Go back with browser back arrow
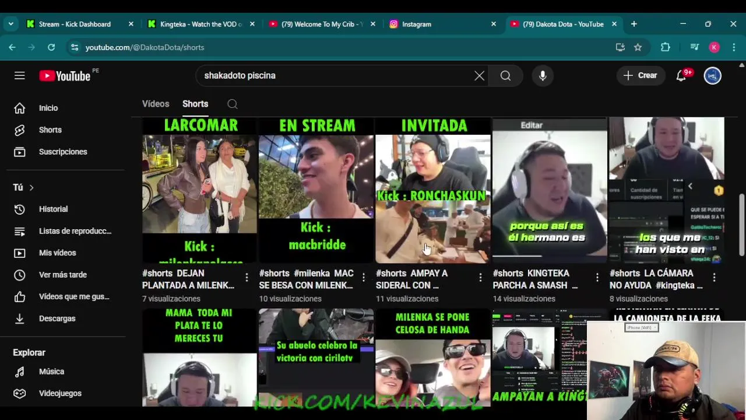This screenshot has height=420, width=746. pos(12,47)
